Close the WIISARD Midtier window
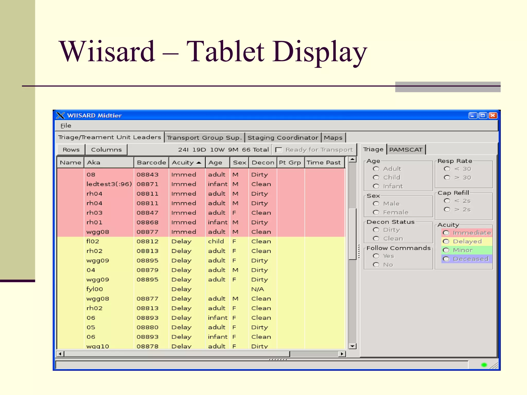The image size is (527, 395). (x=493, y=115)
